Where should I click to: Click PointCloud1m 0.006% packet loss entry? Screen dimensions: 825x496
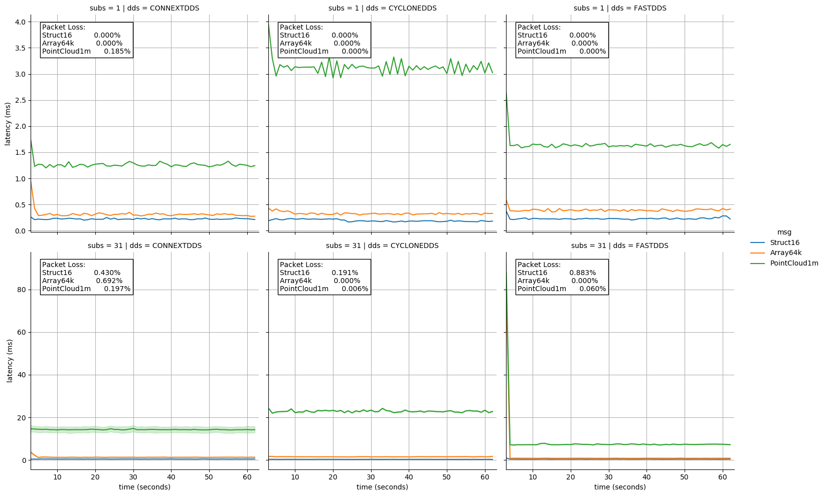click(324, 289)
